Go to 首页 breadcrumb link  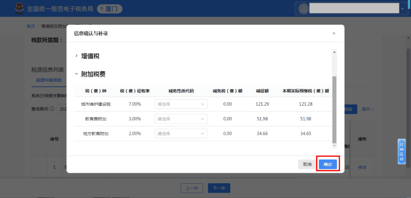pos(31,26)
